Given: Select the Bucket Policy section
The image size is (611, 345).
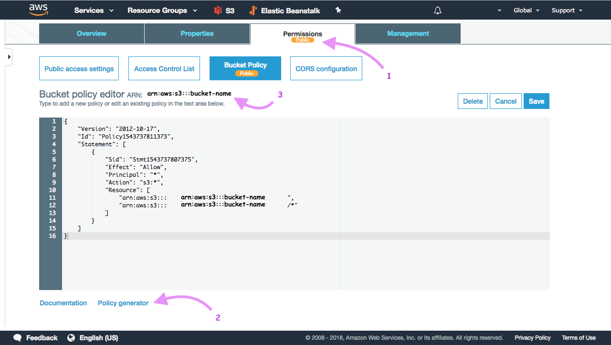Looking at the screenshot, I should (245, 68).
